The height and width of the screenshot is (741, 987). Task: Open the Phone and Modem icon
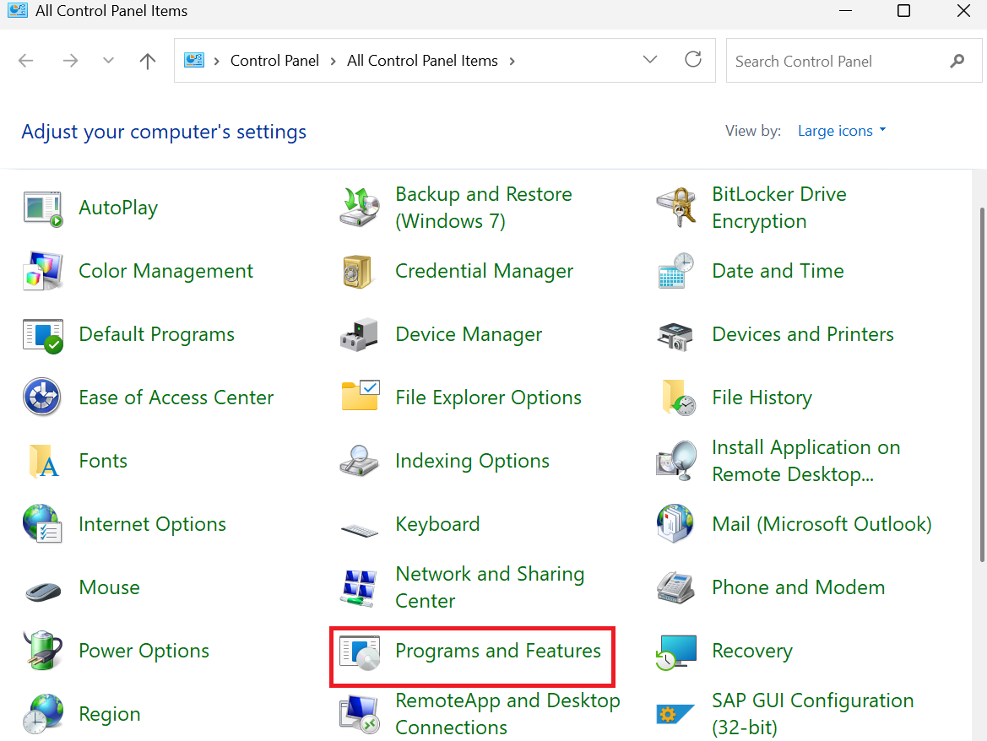click(675, 587)
